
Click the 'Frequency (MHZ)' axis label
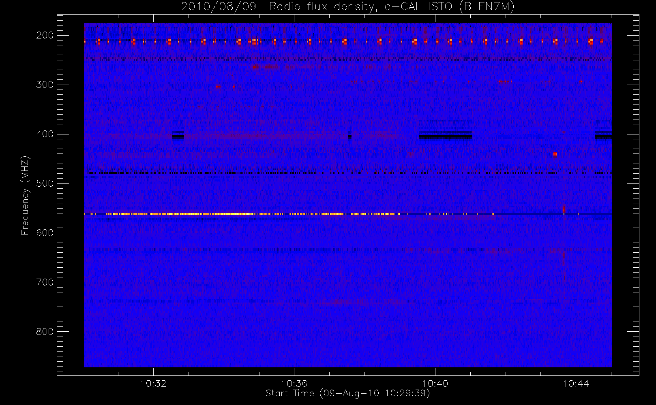coord(25,196)
